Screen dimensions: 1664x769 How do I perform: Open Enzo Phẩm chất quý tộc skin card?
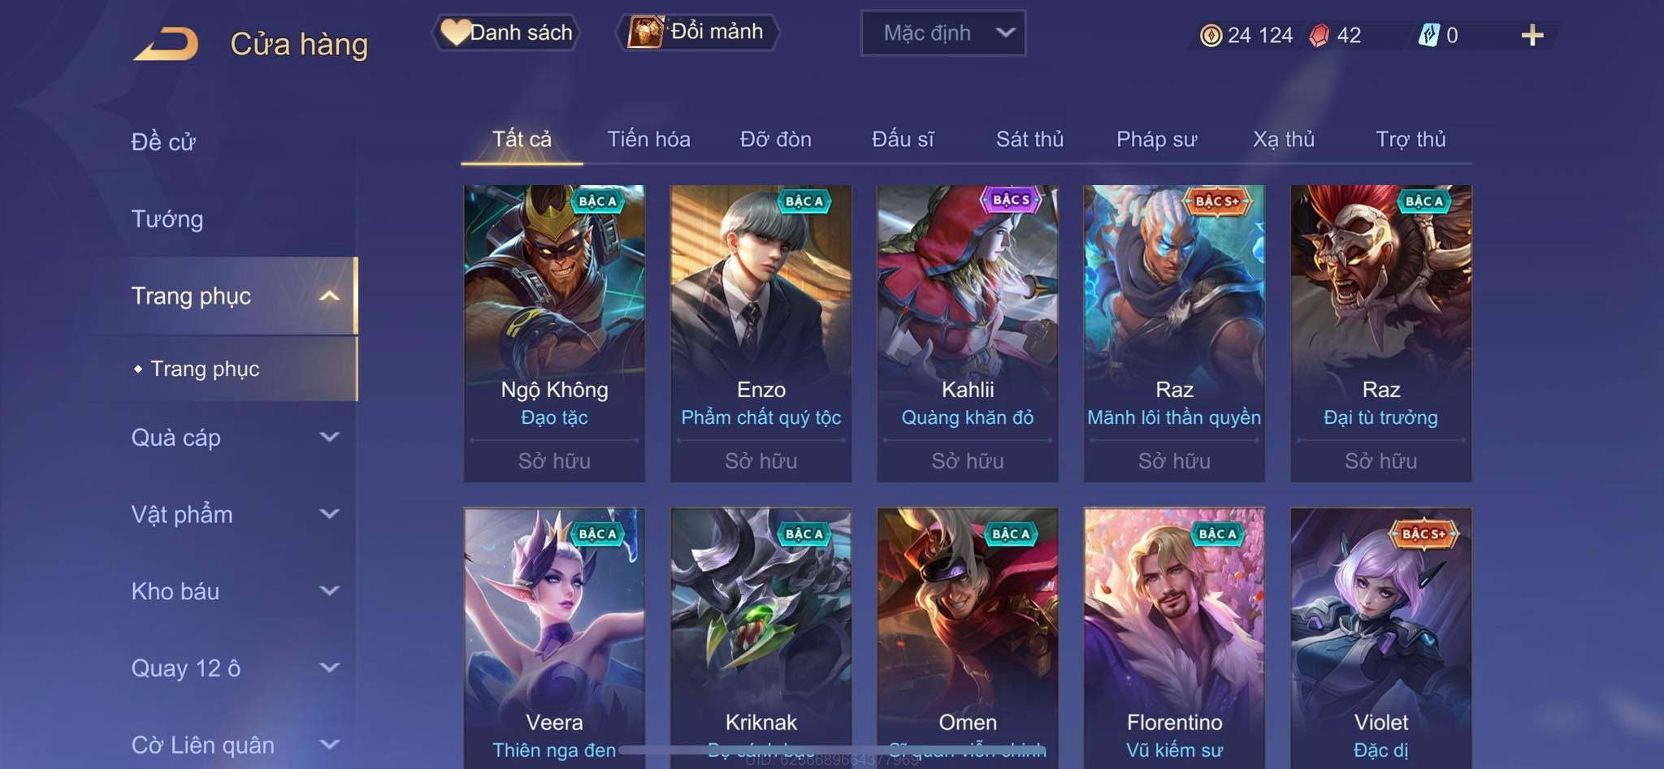[x=760, y=333]
